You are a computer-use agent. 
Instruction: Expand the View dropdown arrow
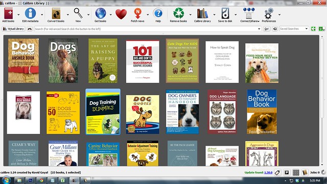(88, 15)
